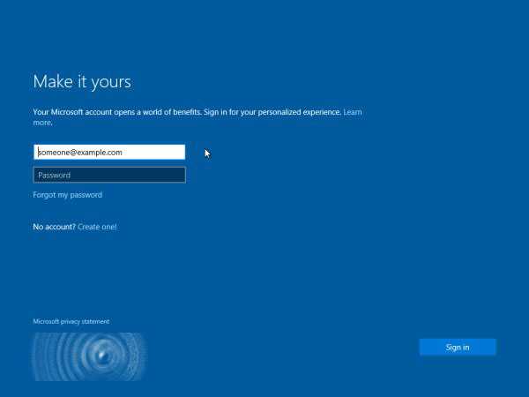Image resolution: width=529 pixels, height=397 pixels.
Task: Select the 'Make it yours' heading
Action: pyautogui.click(x=82, y=82)
